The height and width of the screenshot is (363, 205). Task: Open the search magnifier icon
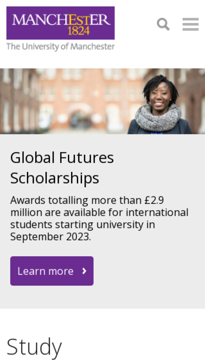coord(163,24)
